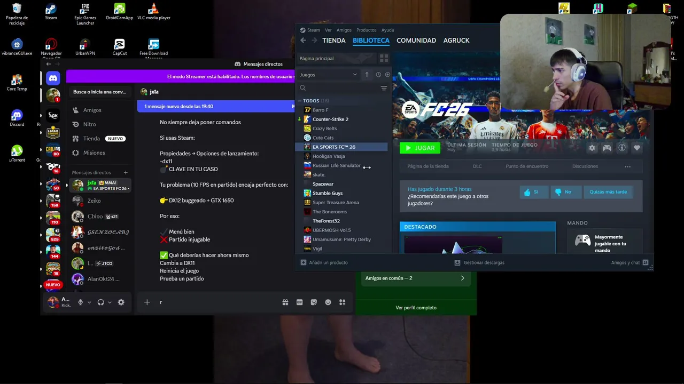
Task: Open Discord GIF picker
Action: coord(299,302)
